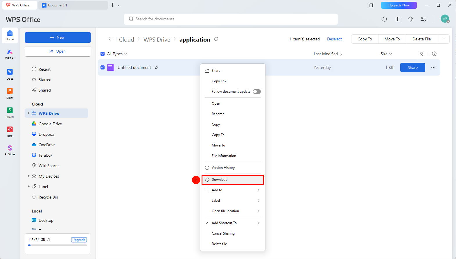Click the Upgrade Now button
This screenshot has height=259, width=456.
tap(399, 5)
